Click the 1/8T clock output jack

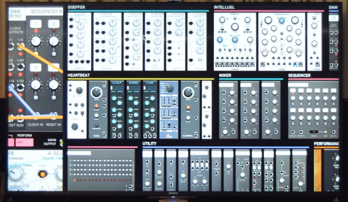click(21, 67)
